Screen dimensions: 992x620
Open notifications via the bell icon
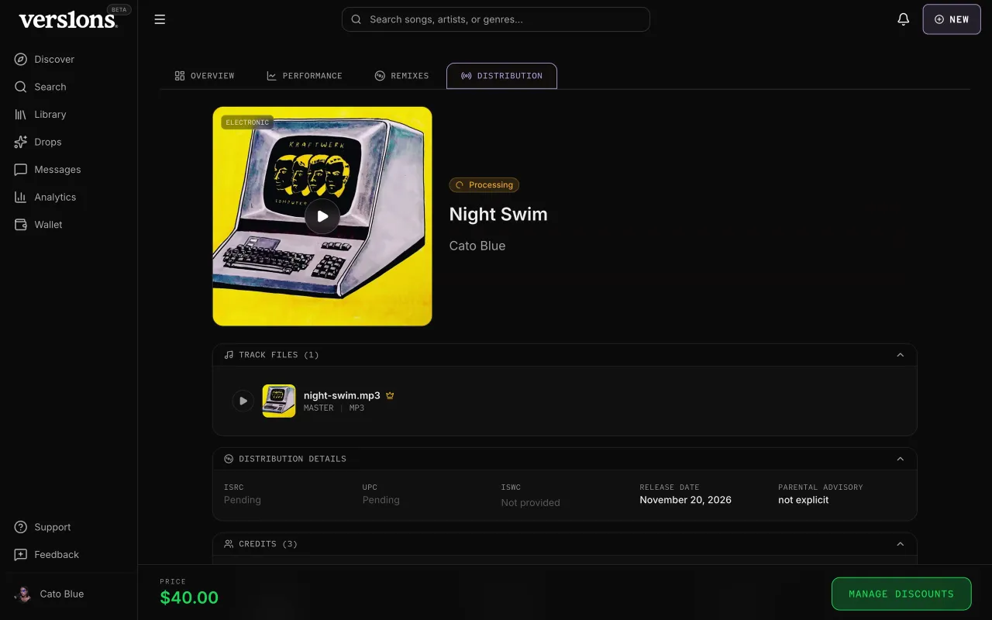click(903, 19)
